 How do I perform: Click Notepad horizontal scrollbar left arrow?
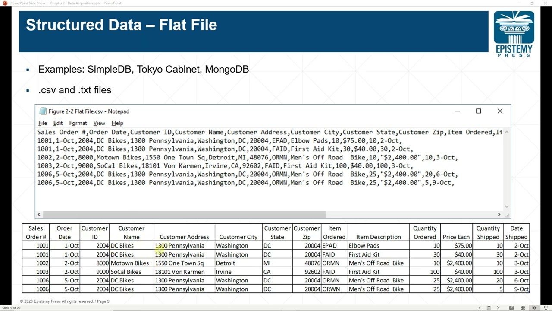(39, 214)
